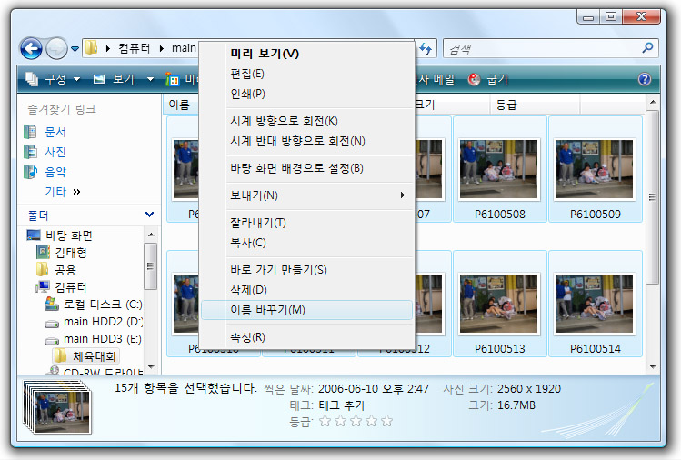Select the P6100509 photo thumbnail
The width and height of the screenshot is (681, 460).
(595, 169)
